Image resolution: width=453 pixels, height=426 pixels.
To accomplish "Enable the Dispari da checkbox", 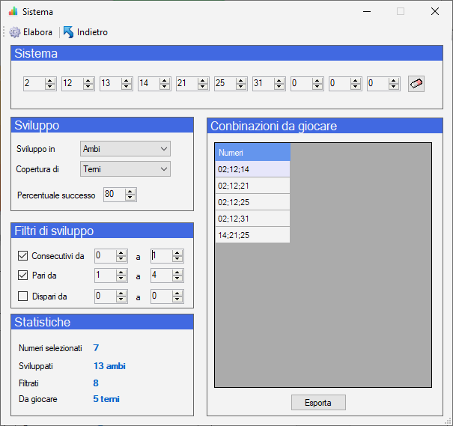I will (x=22, y=296).
